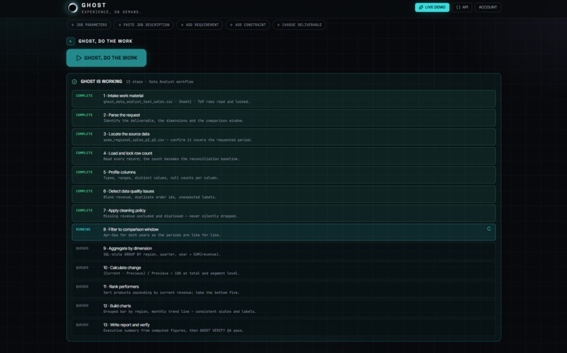
Task: Select step 7 Apply cleaning policy
Action: tap(283, 213)
